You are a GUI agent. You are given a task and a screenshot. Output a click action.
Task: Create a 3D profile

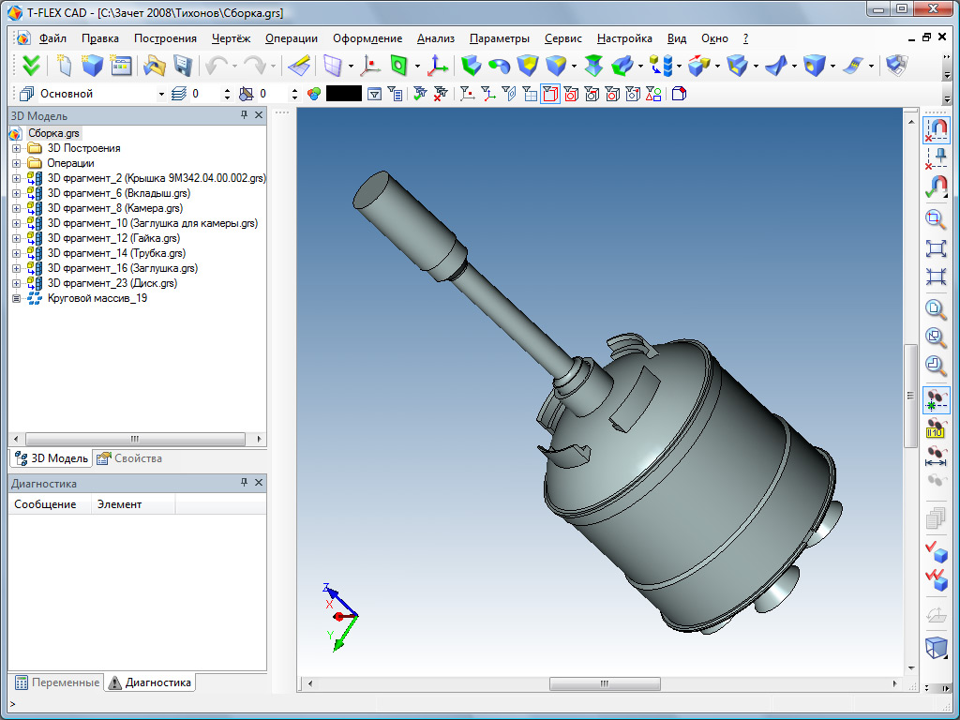[398, 65]
